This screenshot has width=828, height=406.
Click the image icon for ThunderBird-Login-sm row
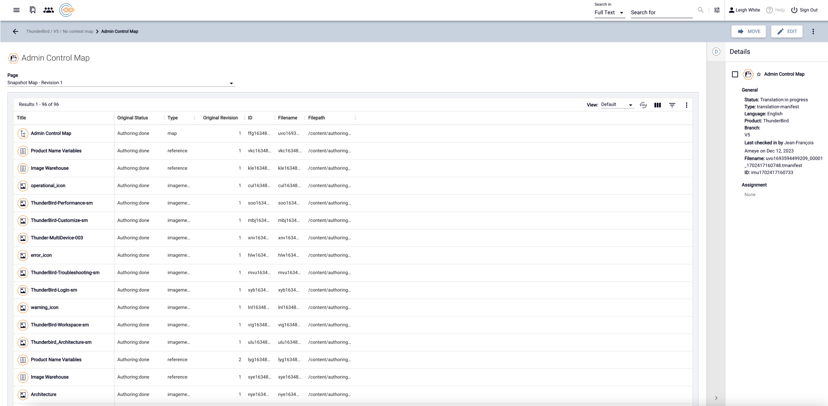(x=23, y=290)
